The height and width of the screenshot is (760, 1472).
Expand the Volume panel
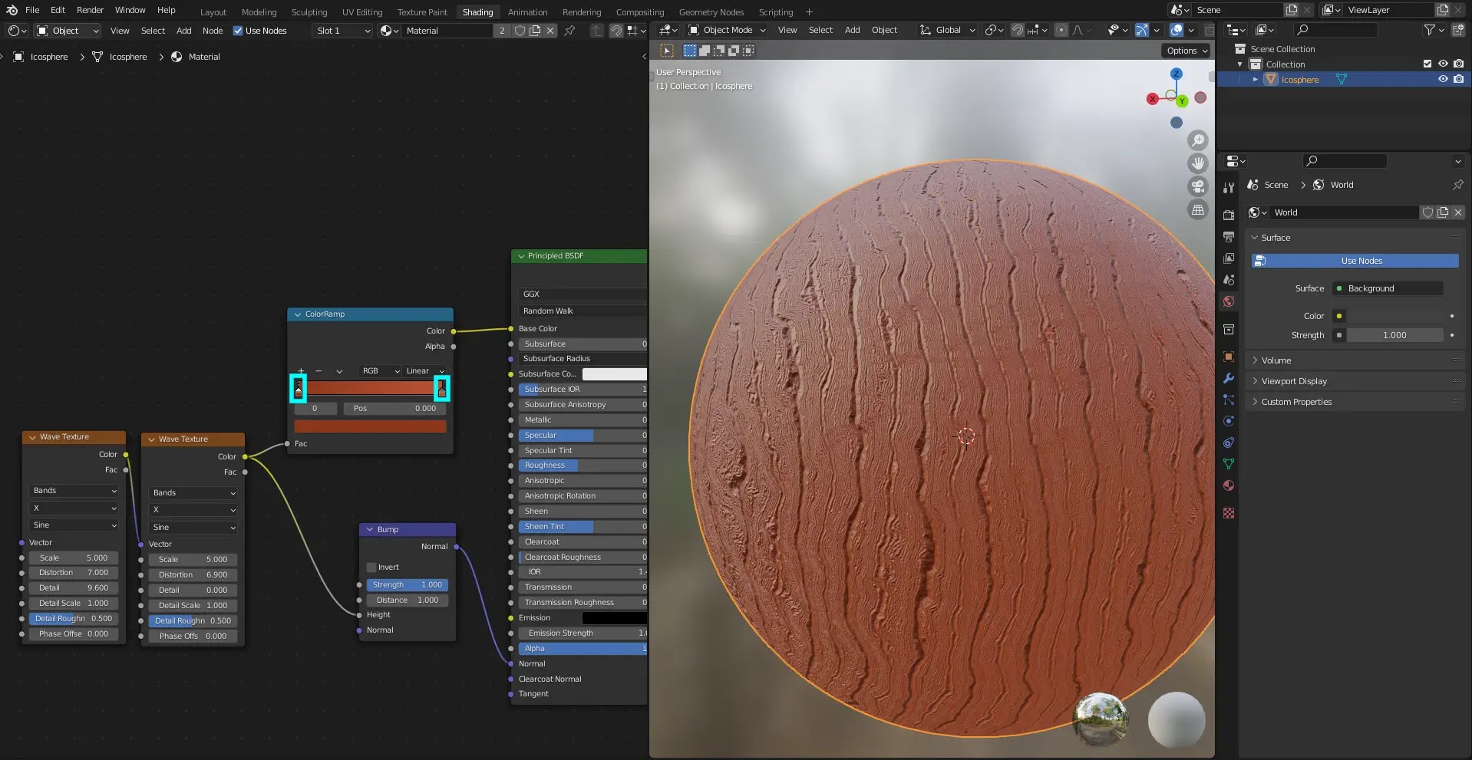(1276, 360)
